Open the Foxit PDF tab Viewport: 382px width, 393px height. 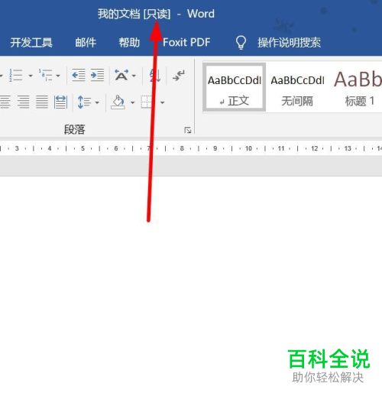[x=186, y=43]
